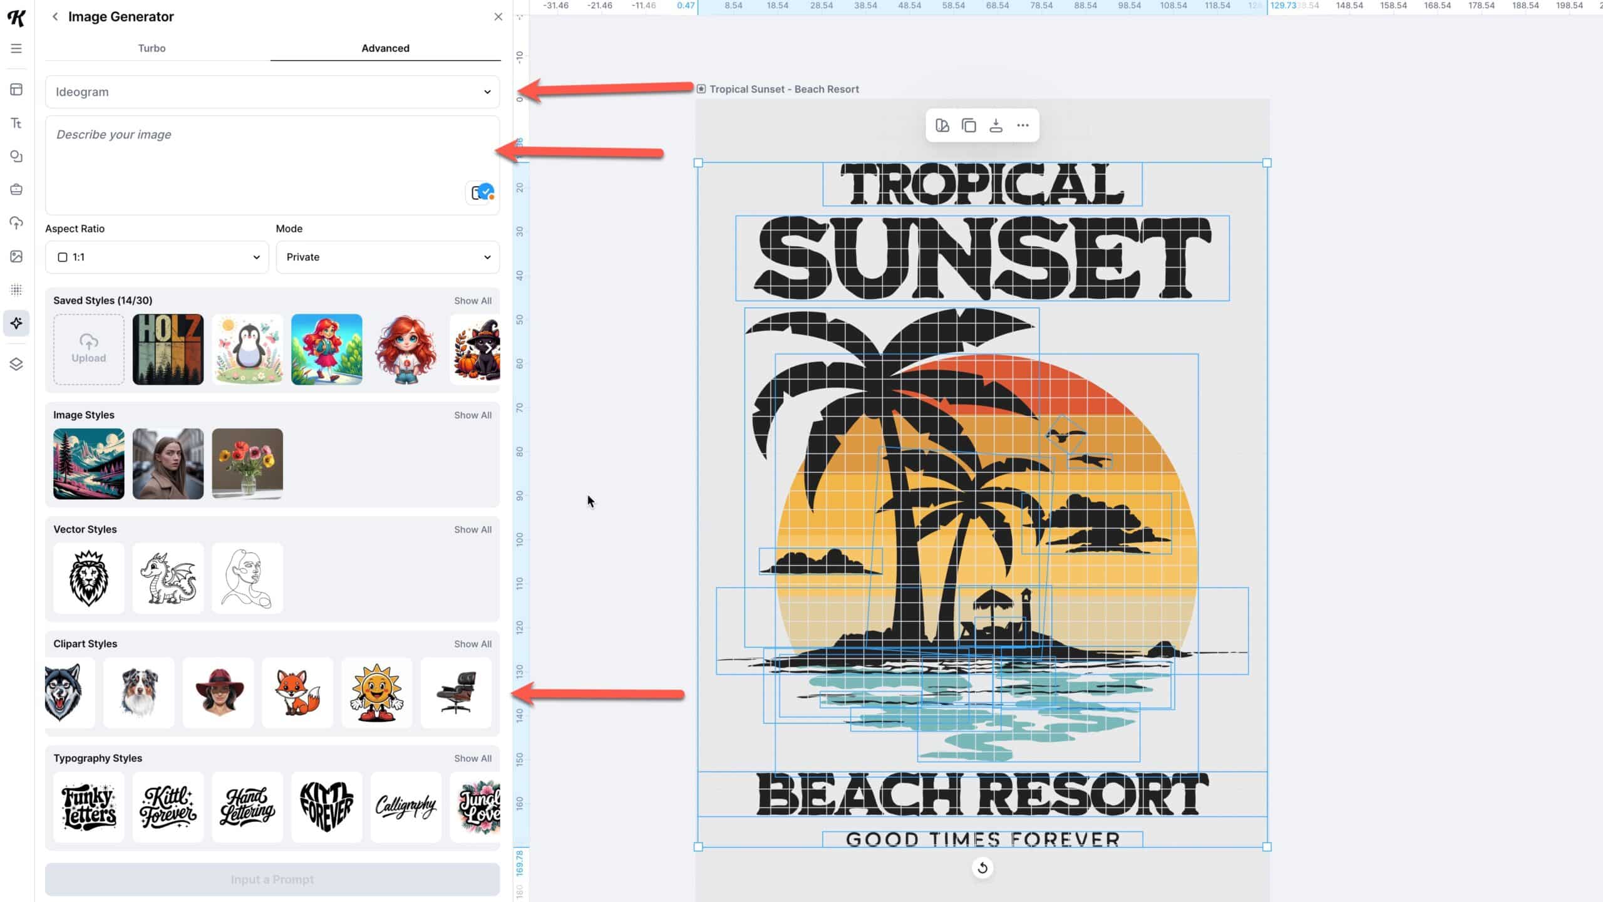Image resolution: width=1603 pixels, height=902 pixels.
Task: Select the lion head vector style
Action: pos(89,578)
